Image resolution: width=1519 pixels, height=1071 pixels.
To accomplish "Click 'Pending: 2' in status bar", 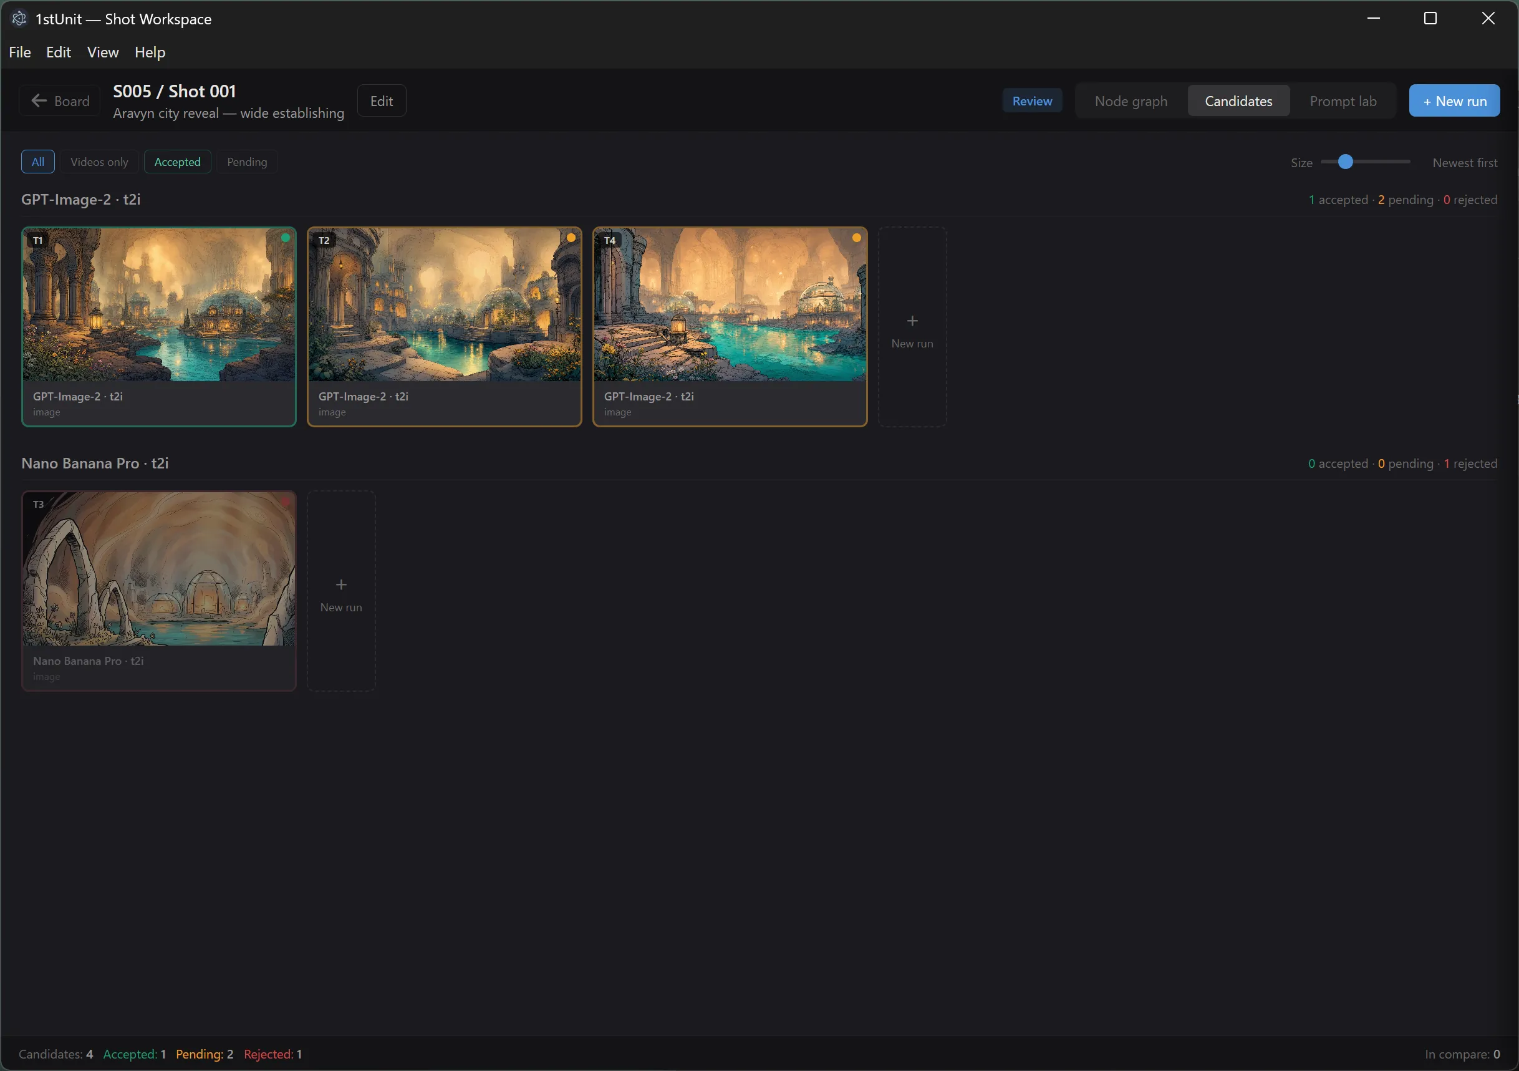I will click(205, 1054).
